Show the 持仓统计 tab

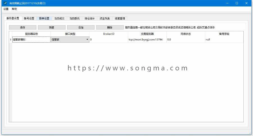click(90, 19)
